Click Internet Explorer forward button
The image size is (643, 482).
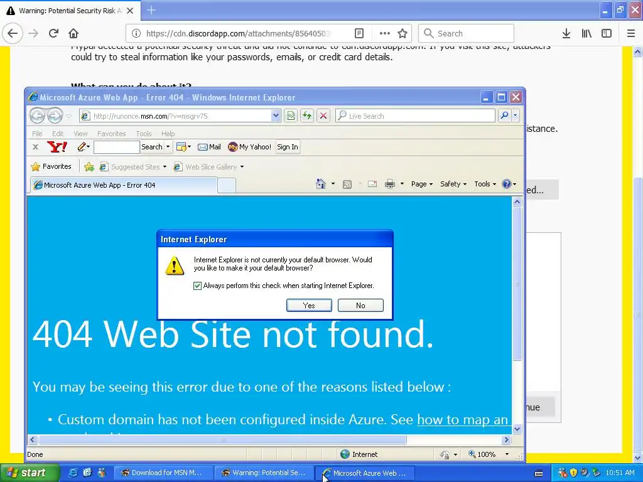click(55, 116)
